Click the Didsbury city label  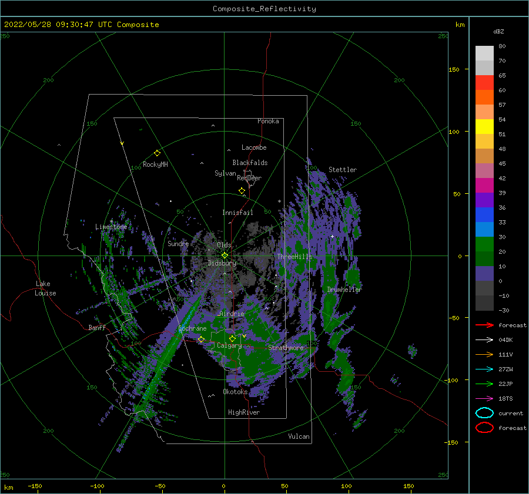coord(222,263)
